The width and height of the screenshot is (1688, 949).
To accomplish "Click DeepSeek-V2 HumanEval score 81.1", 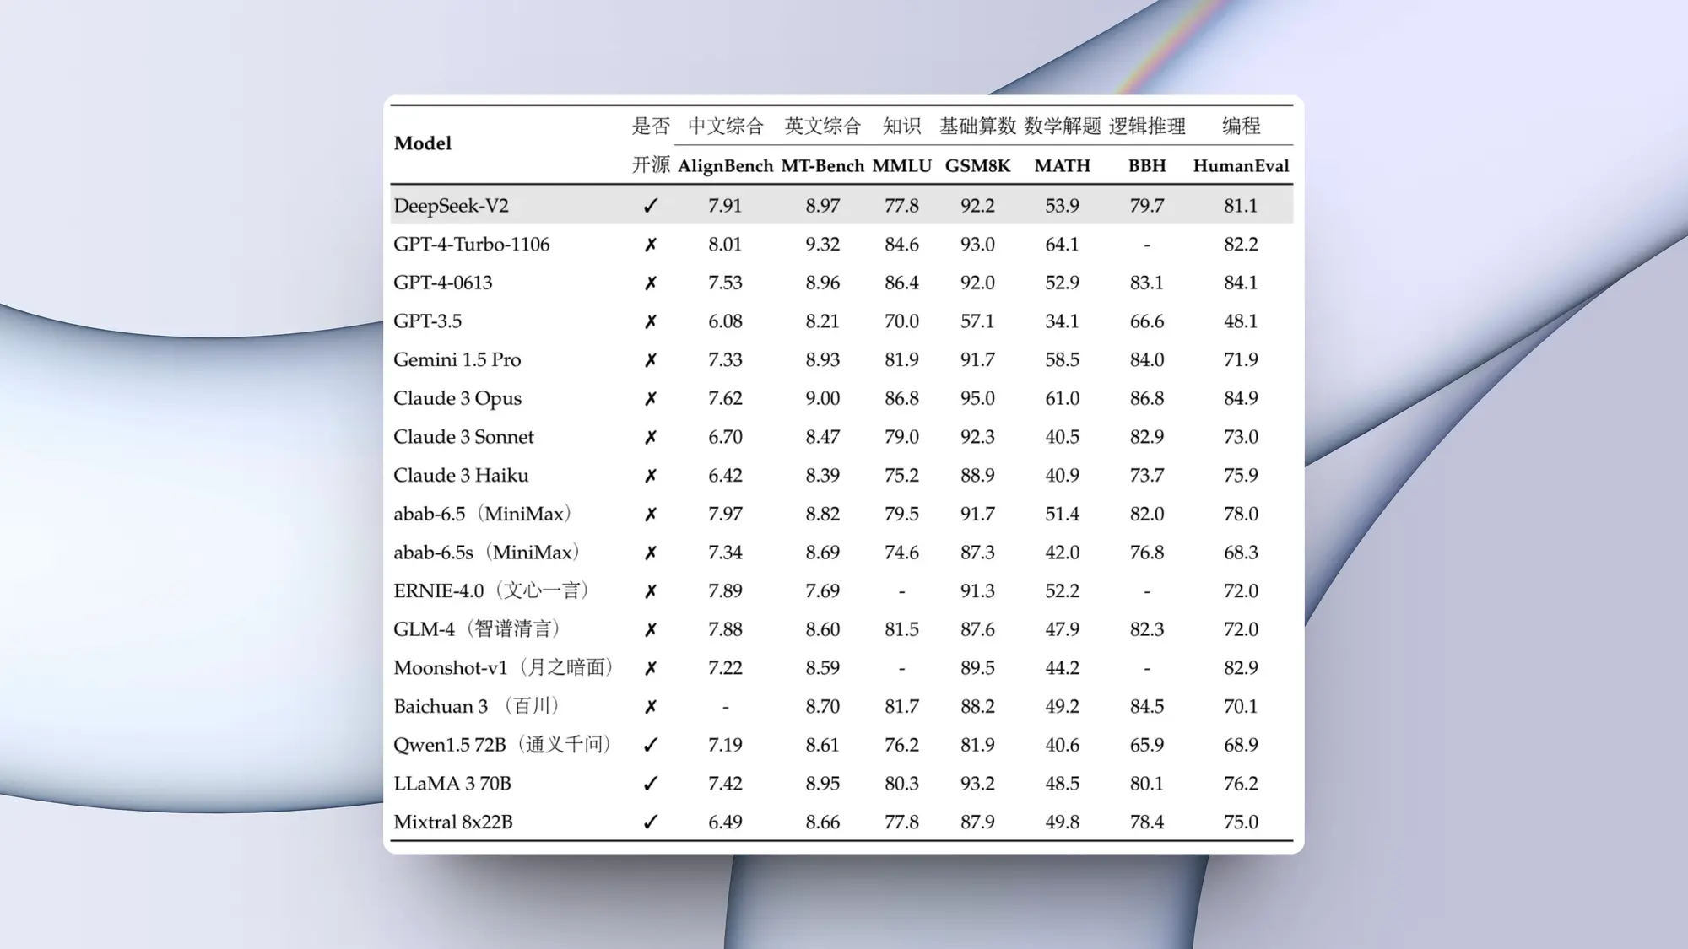I will coord(1241,206).
